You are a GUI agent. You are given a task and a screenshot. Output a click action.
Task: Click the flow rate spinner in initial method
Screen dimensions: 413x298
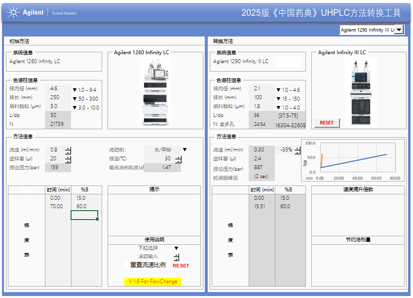(68, 150)
